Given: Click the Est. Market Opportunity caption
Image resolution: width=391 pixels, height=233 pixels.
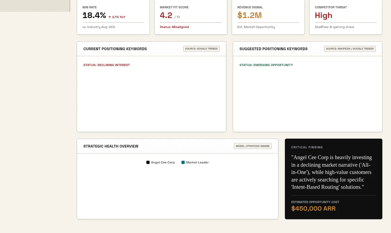Looking at the screenshot, I should pyautogui.click(x=256, y=27).
